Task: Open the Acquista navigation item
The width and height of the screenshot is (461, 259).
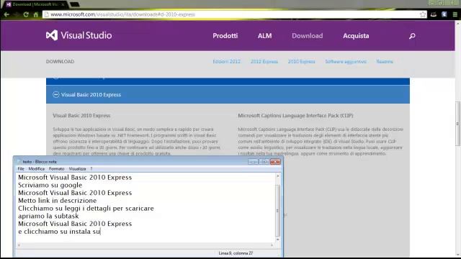Action: [356, 36]
